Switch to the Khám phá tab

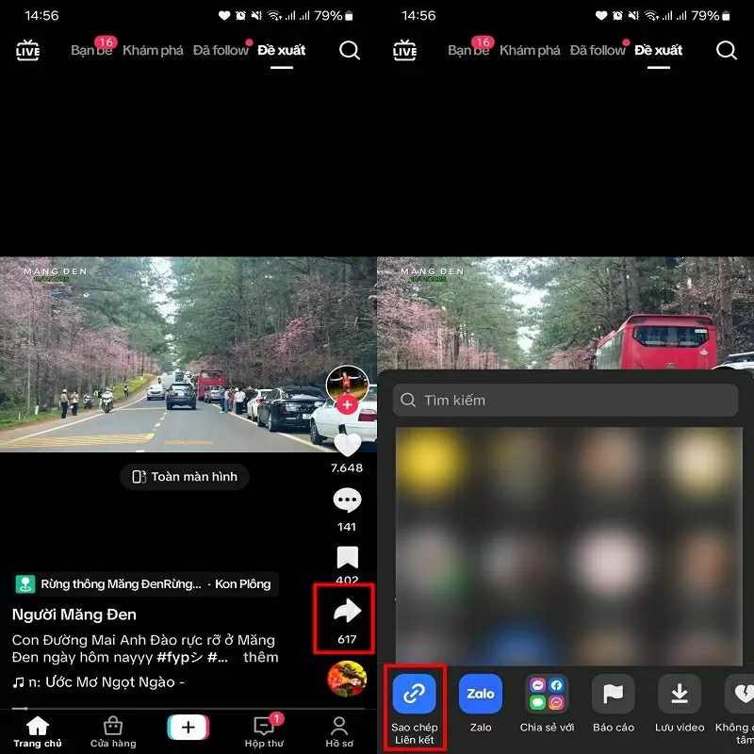(x=152, y=51)
